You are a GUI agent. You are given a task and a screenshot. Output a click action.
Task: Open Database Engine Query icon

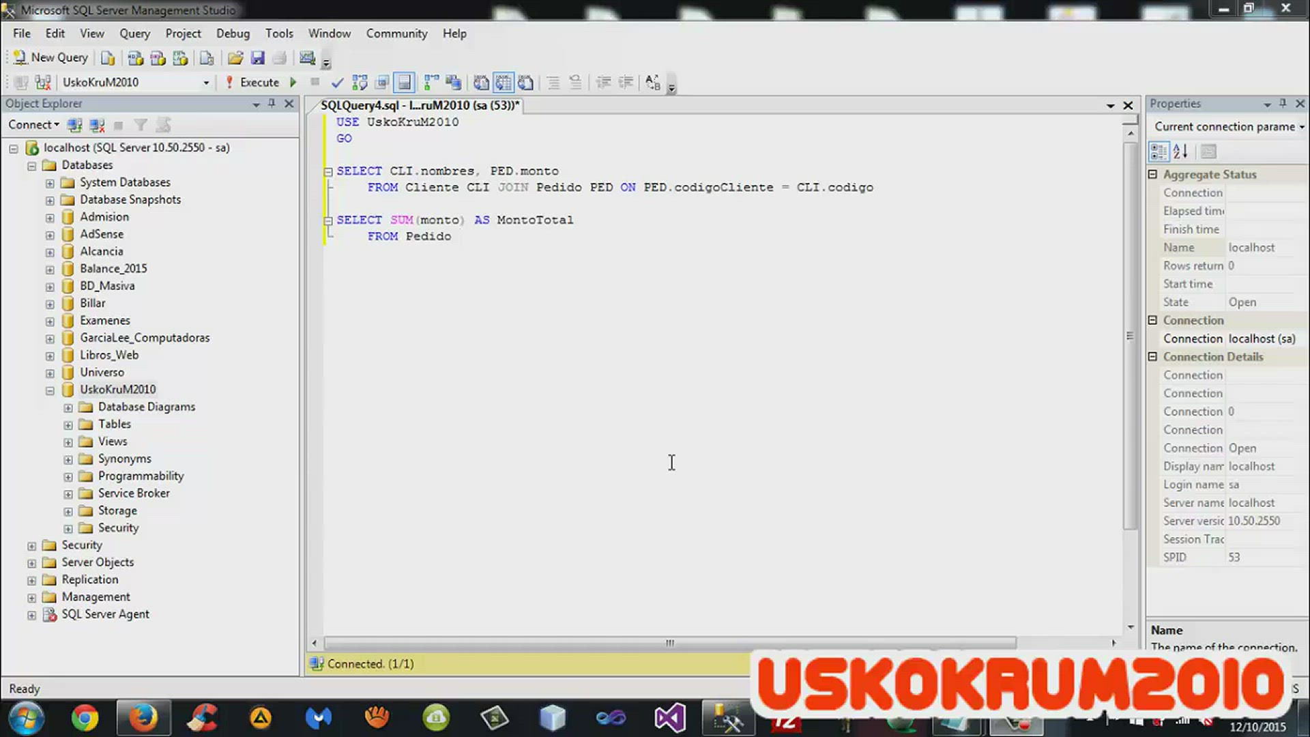click(x=108, y=58)
